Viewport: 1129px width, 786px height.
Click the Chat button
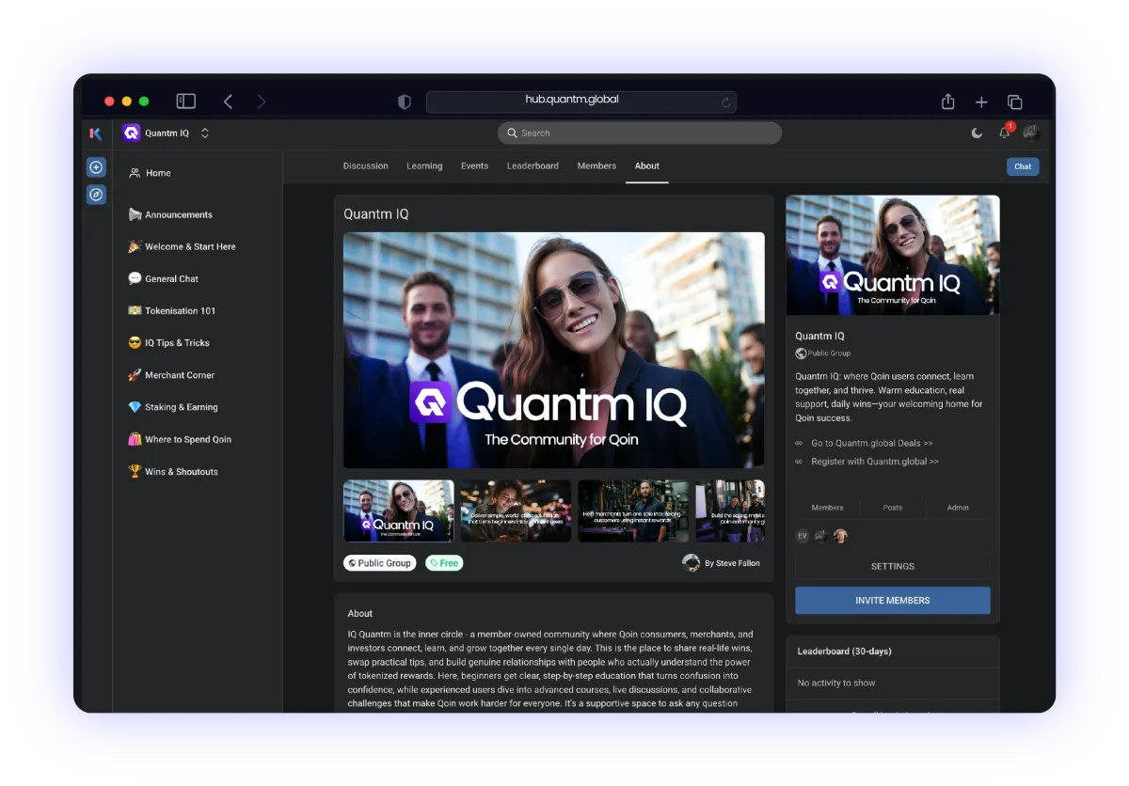pyautogui.click(x=1023, y=166)
